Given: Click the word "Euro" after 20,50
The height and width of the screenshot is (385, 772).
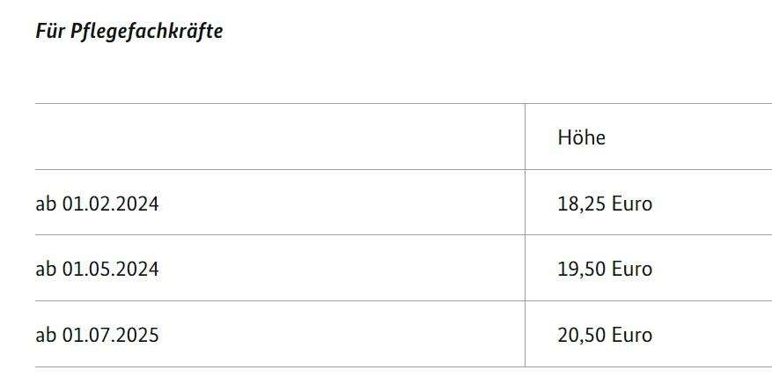Looking at the screenshot, I should [632, 335].
